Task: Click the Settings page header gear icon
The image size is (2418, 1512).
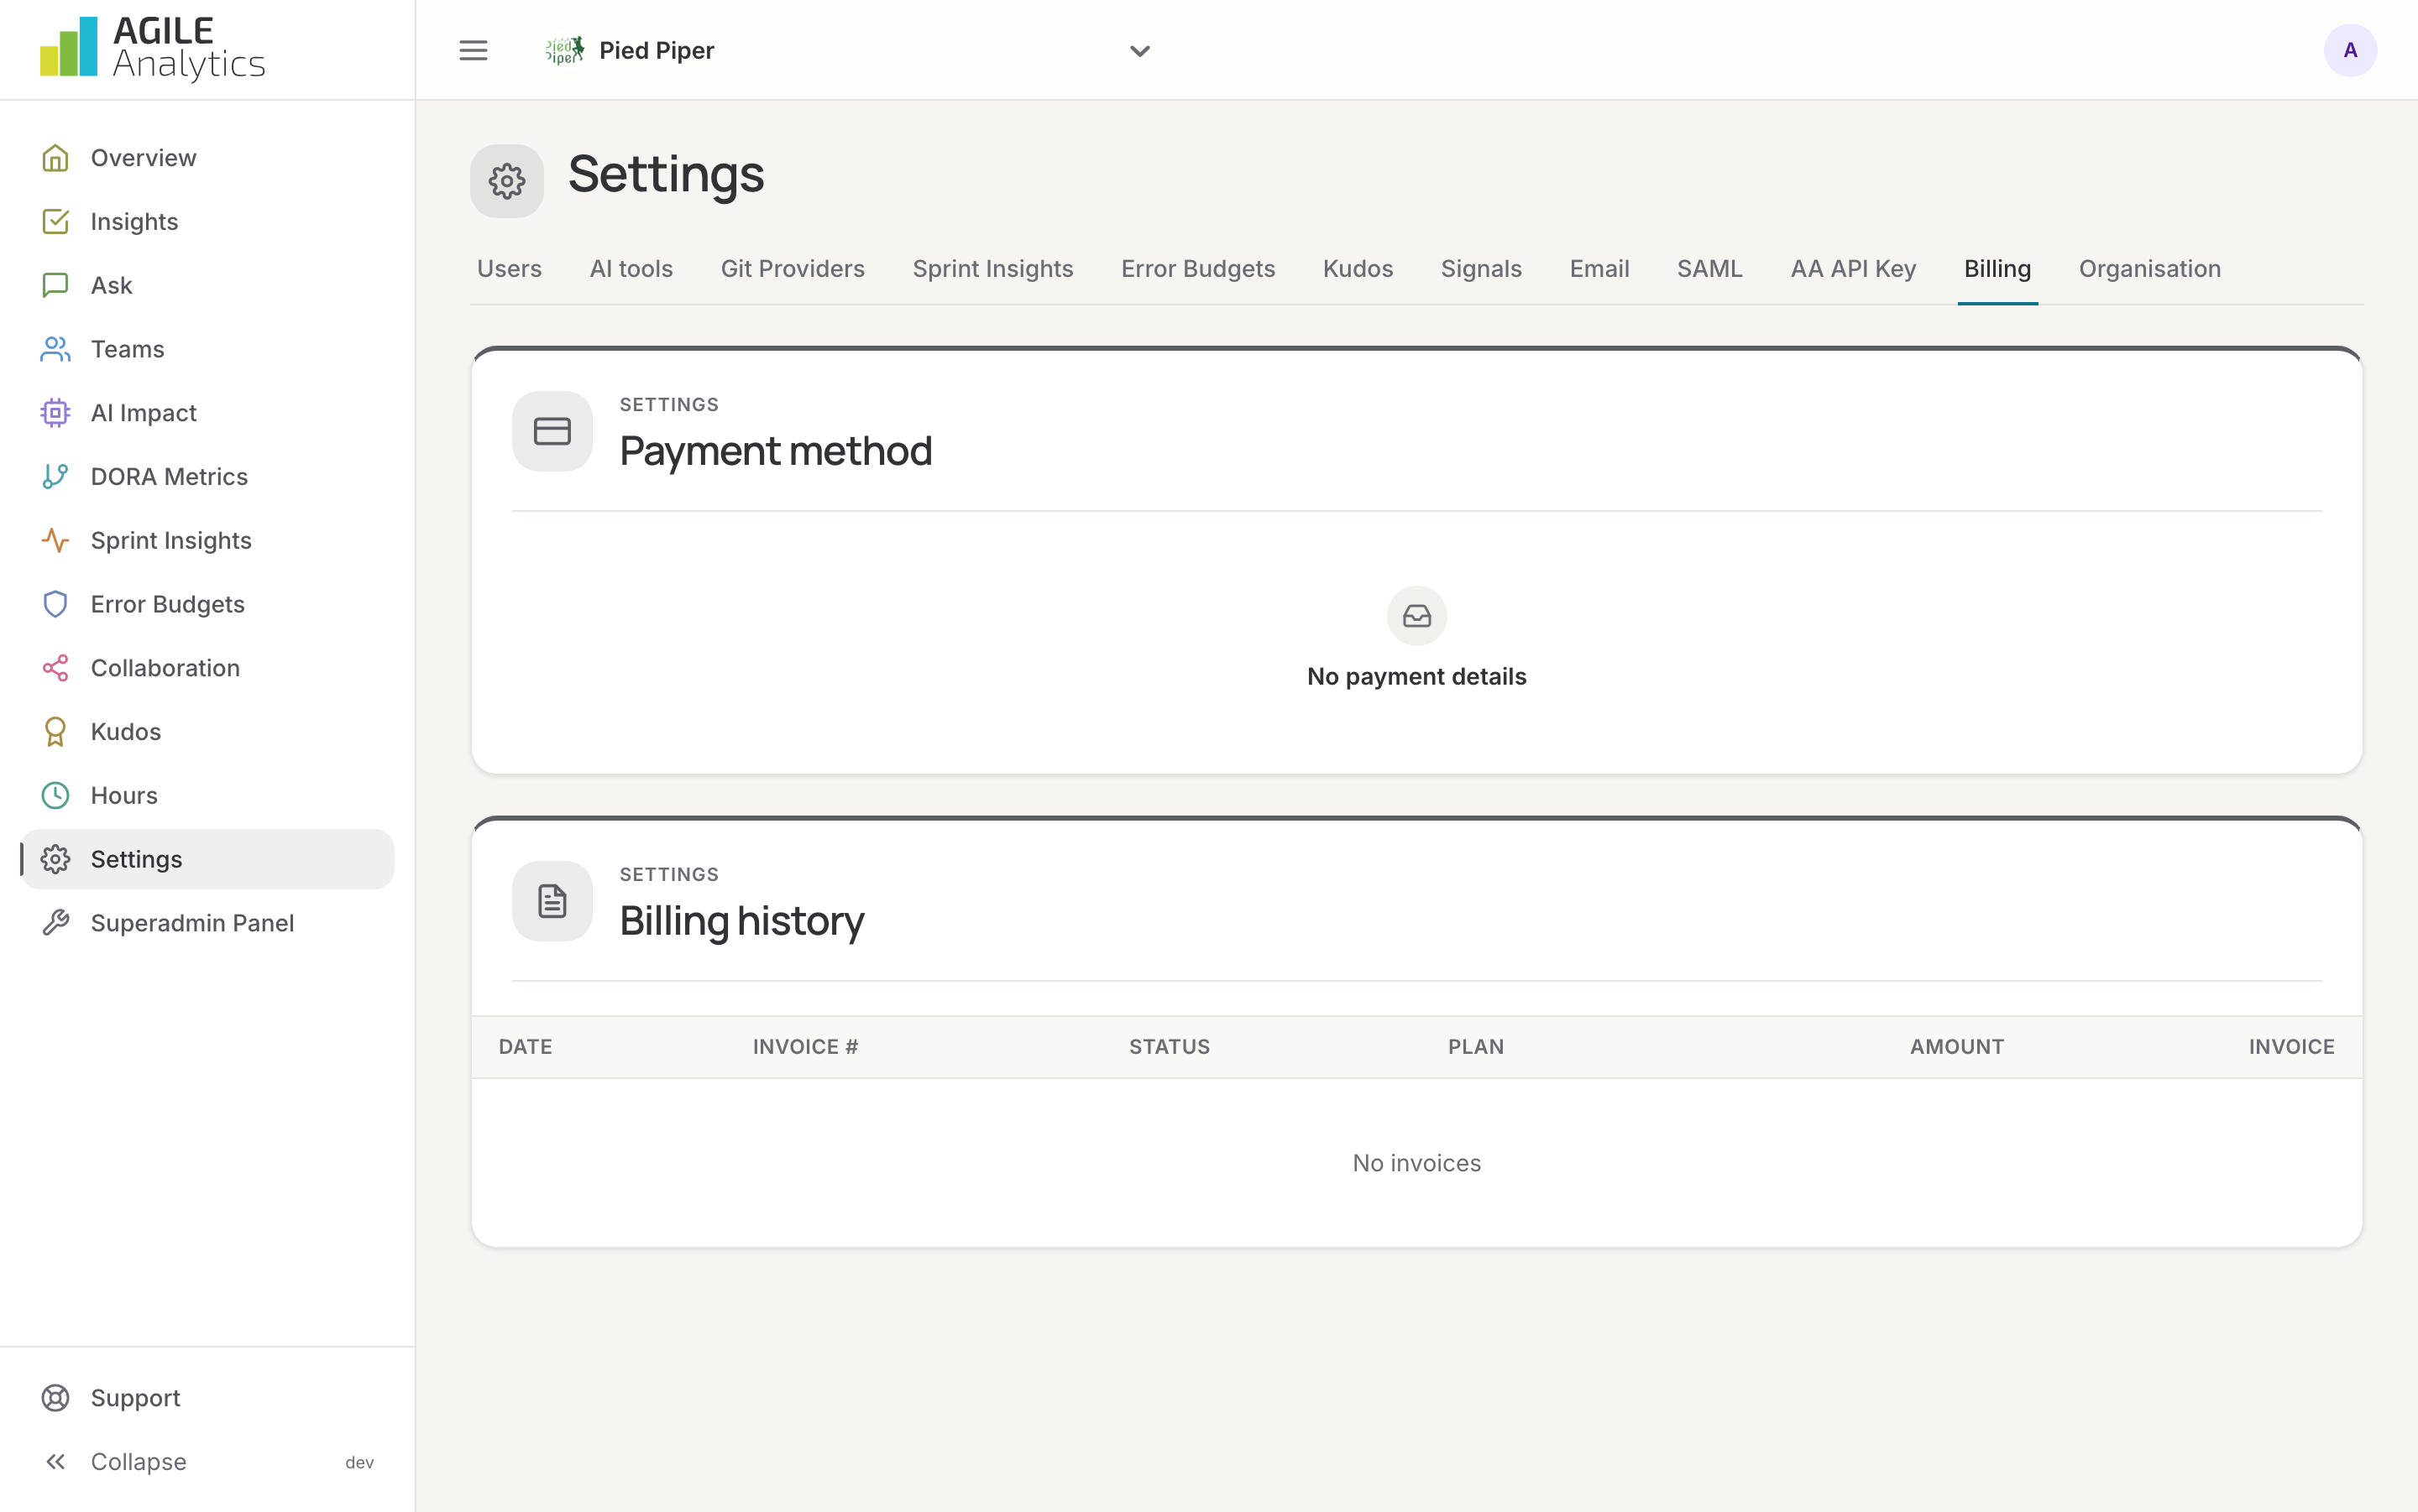Action: (x=507, y=181)
